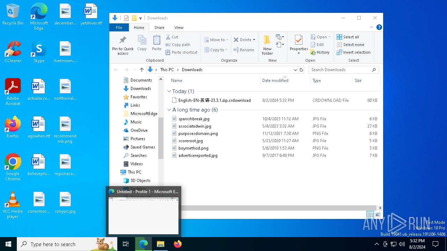This screenshot has height=251, width=447.
Task: Collapse the ribbon chevron
Action: (x=372, y=27)
